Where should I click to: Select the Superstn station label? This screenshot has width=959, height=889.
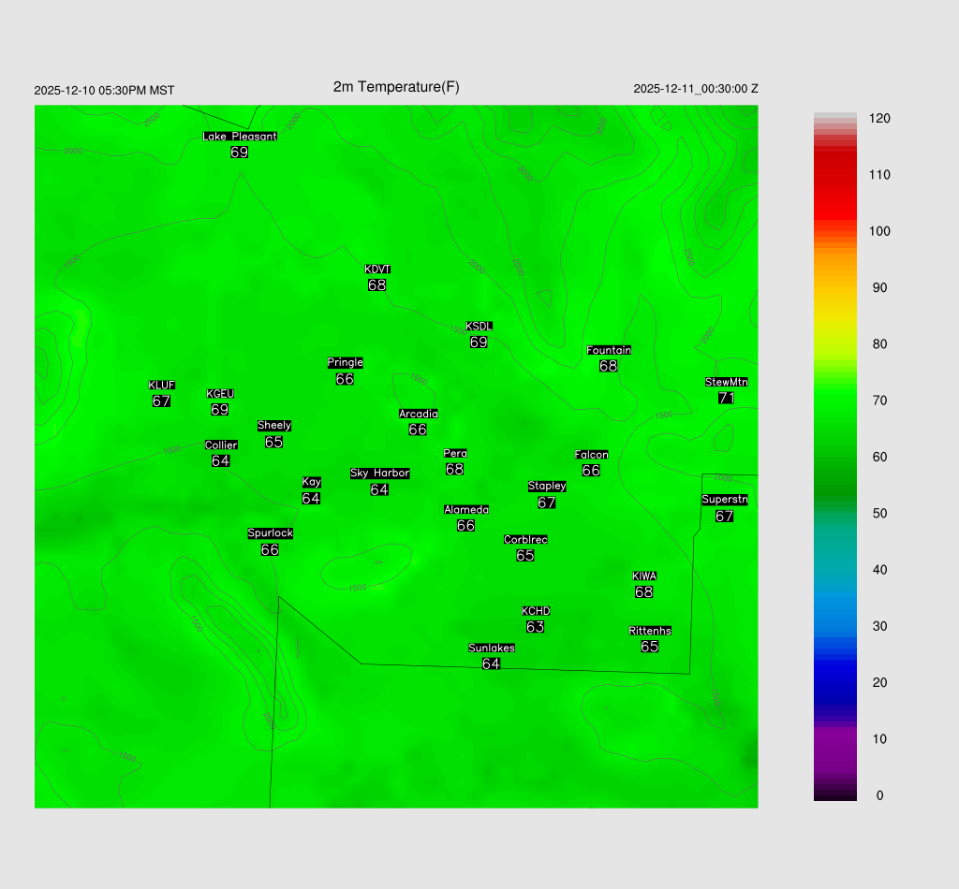pyautogui.click(x=725, y=500)
